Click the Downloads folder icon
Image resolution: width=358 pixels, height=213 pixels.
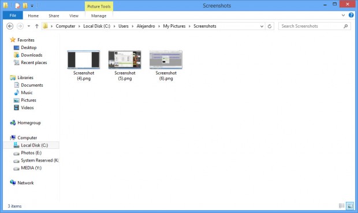16,55
